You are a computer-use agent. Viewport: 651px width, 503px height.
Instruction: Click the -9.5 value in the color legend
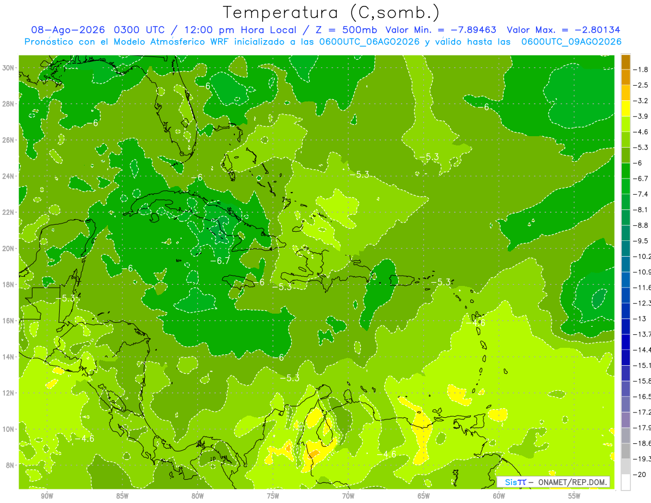click(641, 240)
